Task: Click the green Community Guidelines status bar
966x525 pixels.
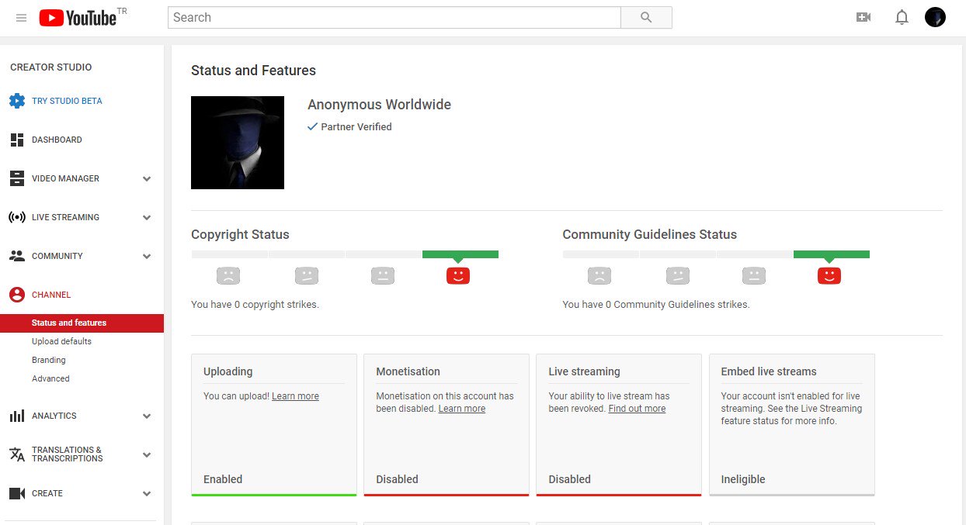Action: [832, 254]
